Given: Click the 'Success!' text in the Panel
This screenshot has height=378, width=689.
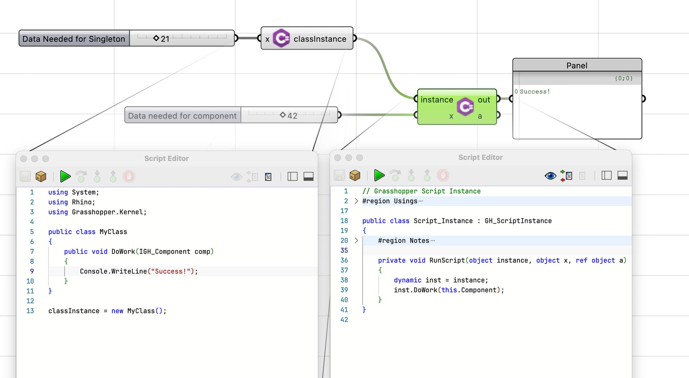Looking at the screenshot, I should point(535,92).
